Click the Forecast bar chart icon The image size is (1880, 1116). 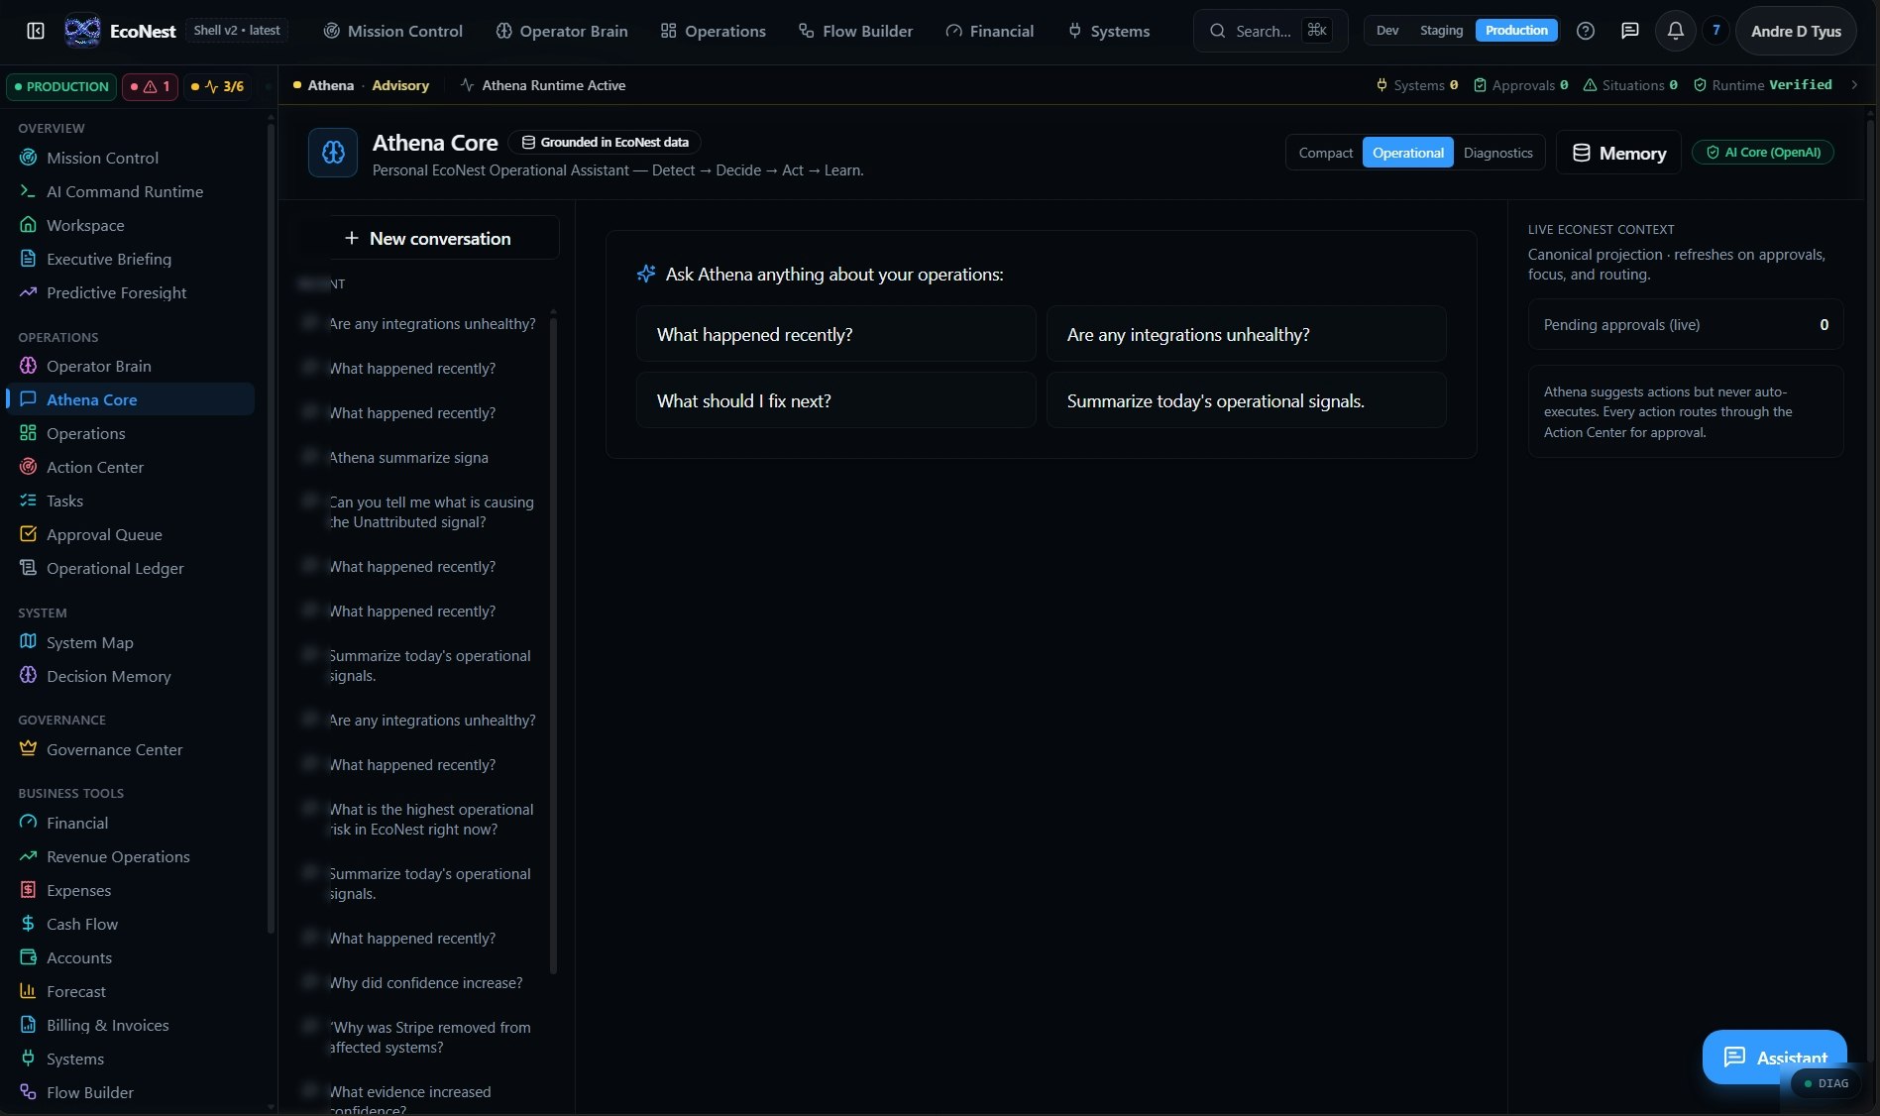[x=28, y=991]
